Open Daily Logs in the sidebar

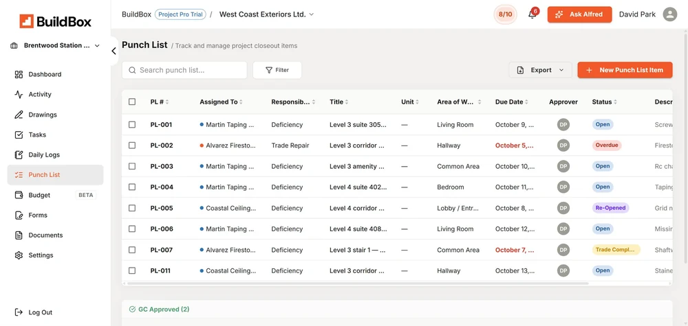coord(55,155)
